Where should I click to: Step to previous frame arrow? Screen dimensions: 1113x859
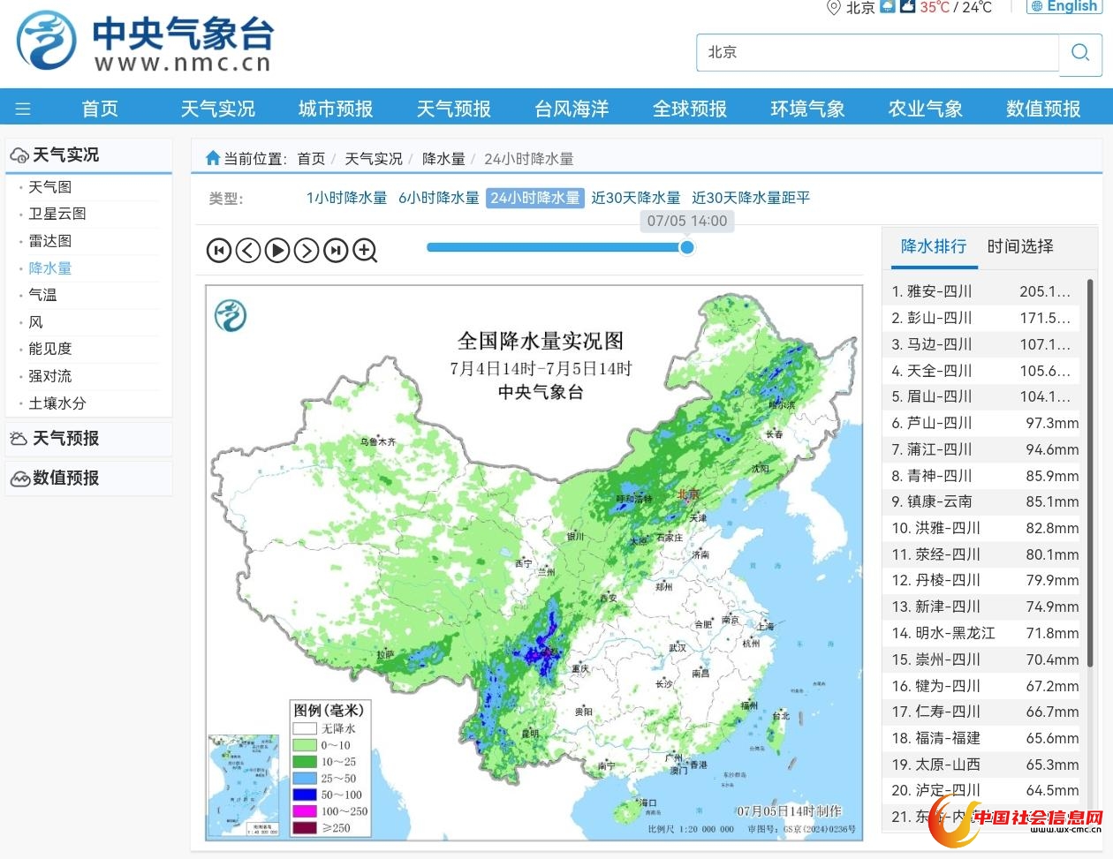pyautogui.click(x=248, y=251)
